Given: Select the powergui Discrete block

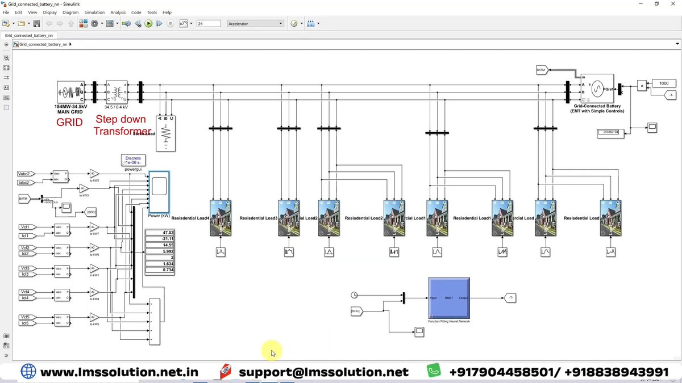Looking at the screenshot, I should point(133,161).
